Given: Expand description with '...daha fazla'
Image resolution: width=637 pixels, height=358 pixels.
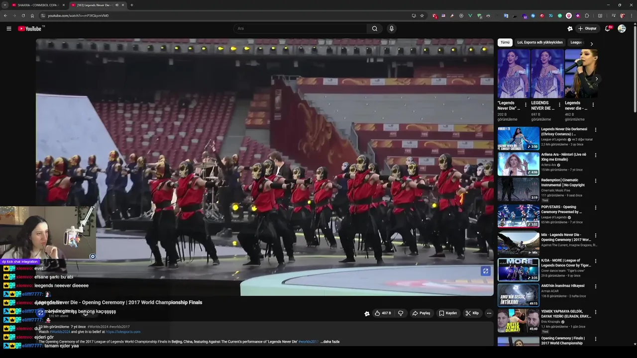Looking at the screenshot, I should click(x=330, y=342).
